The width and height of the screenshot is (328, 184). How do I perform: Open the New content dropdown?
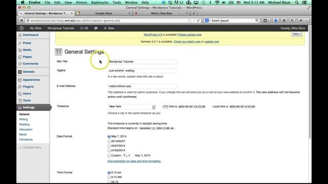coord(109,28)
